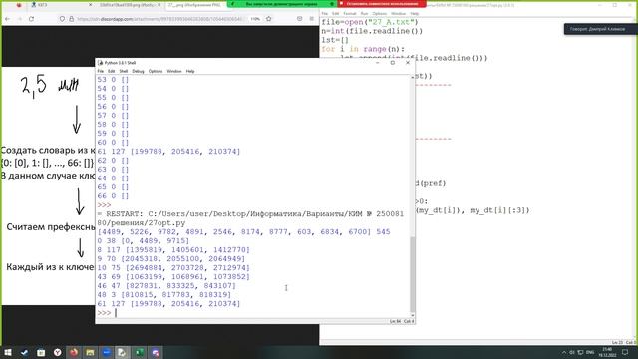Open the volume tray icon
This screenshot has height=359, width=638.
572,352
